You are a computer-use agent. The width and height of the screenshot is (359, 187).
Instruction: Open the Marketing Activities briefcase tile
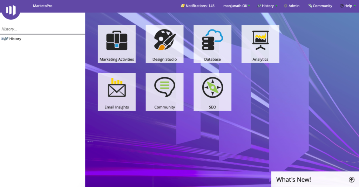tap(116, 44)
